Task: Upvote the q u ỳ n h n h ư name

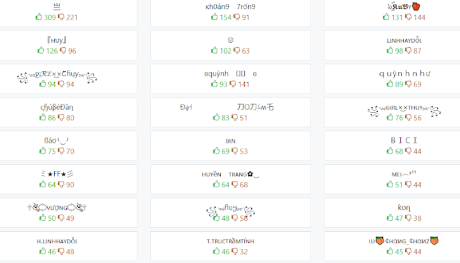Action: 390,84
